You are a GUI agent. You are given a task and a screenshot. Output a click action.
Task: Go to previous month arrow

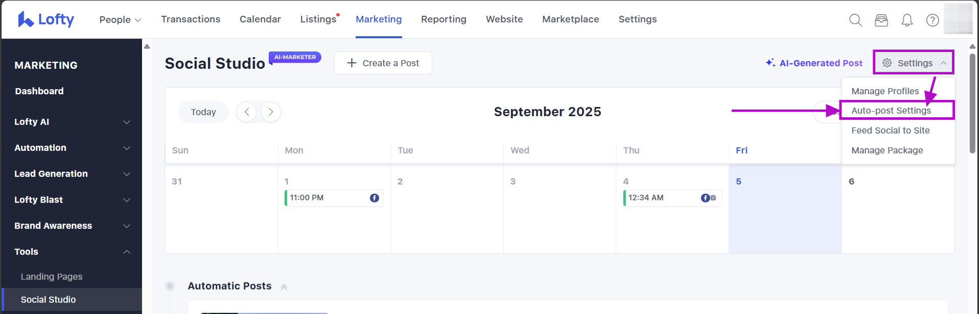[x=247, y=112]
